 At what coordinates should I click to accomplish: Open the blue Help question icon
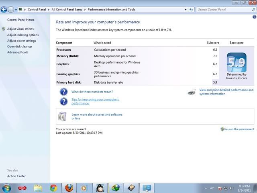pyautogui.click(x=254, y=17)
